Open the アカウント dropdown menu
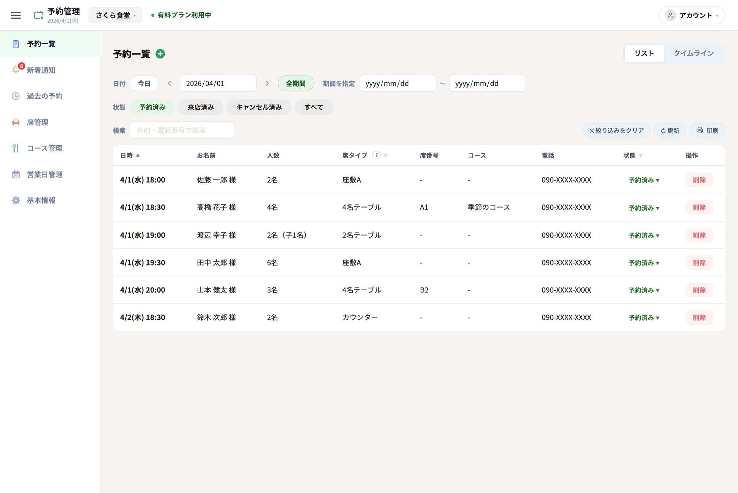The width and height of the screenshot is (738, 493). click(x=692, y=15)
